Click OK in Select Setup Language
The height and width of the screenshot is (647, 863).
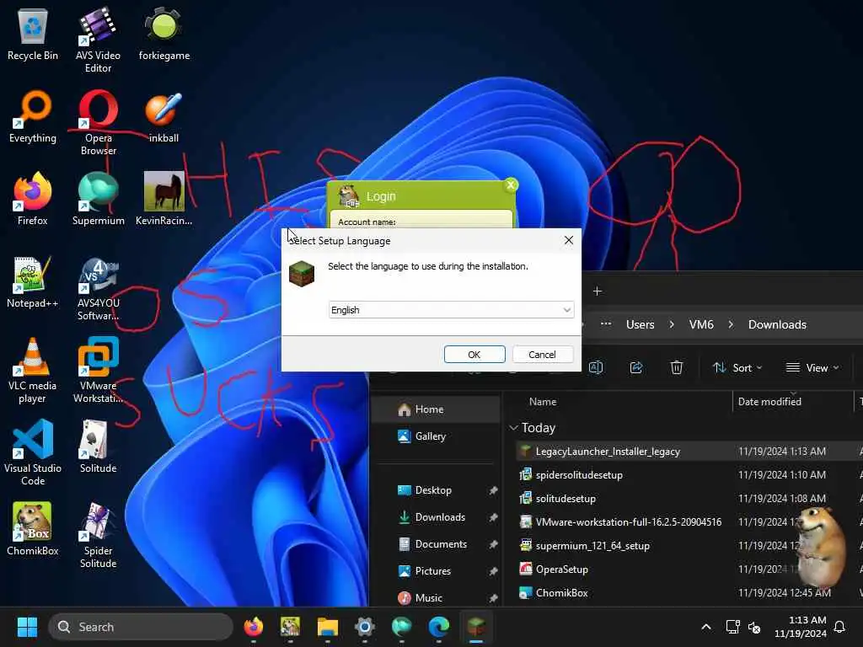click(474, 355)
